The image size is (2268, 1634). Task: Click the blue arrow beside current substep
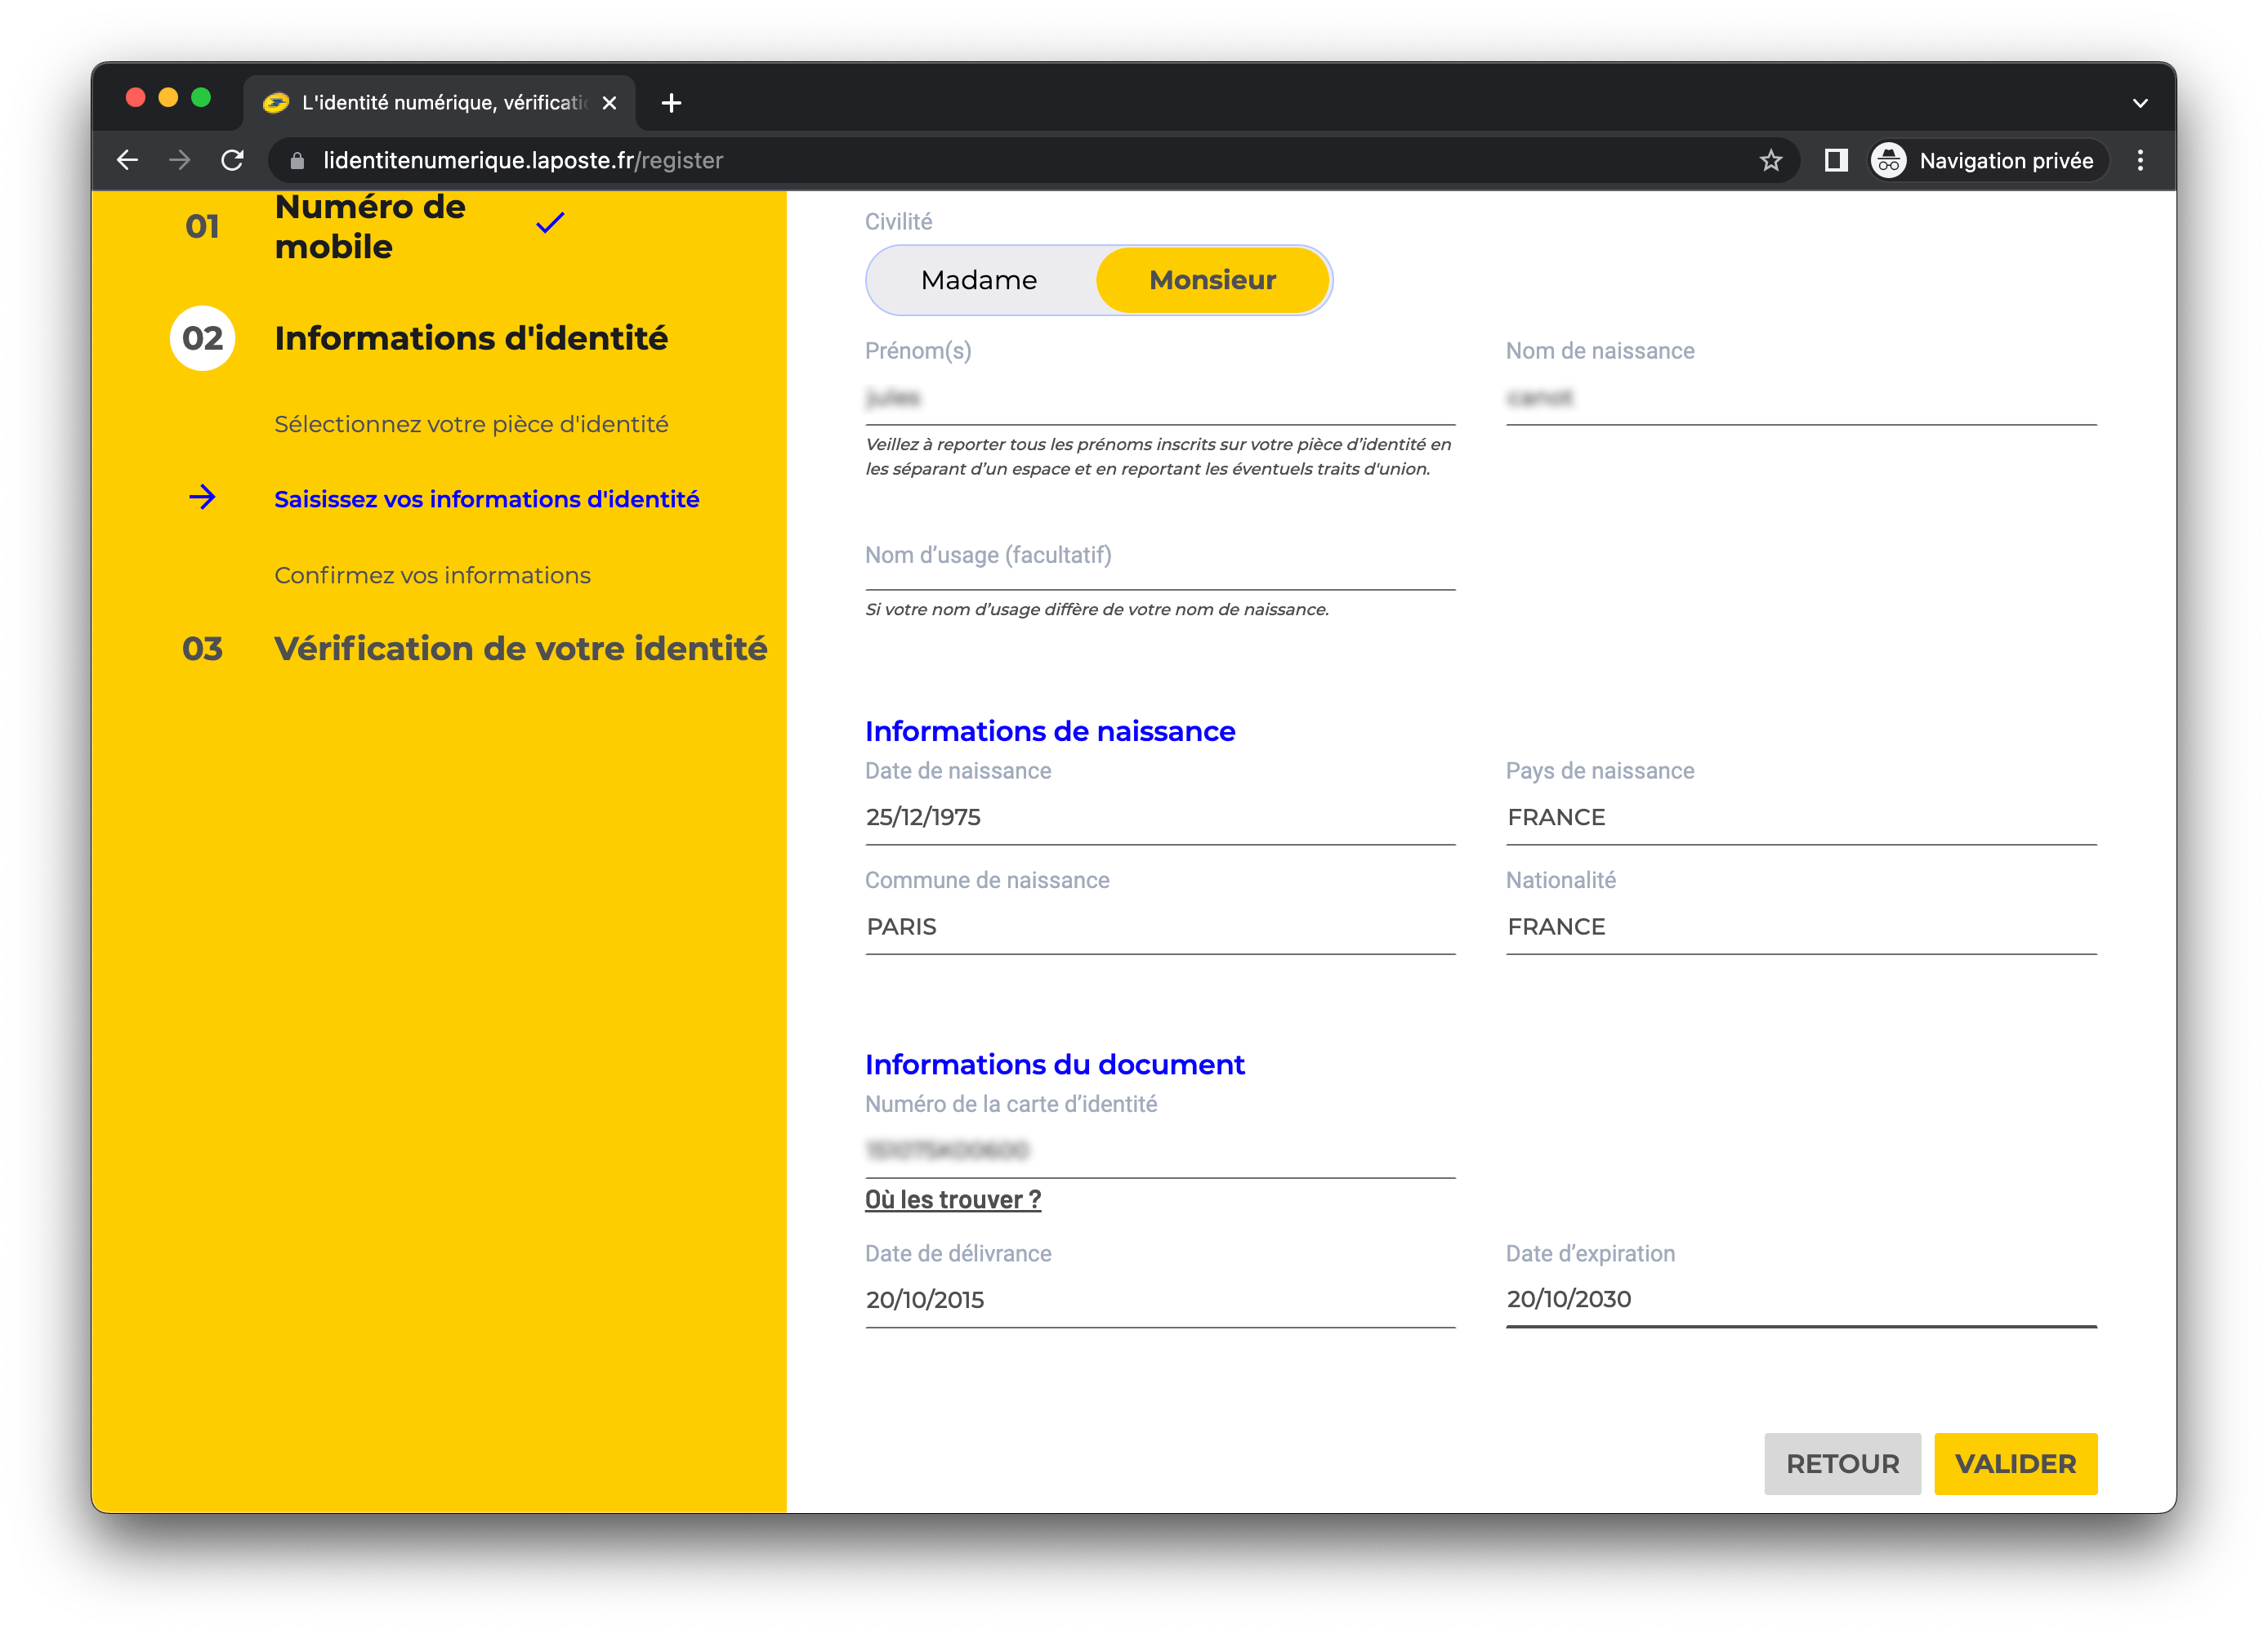202,497
